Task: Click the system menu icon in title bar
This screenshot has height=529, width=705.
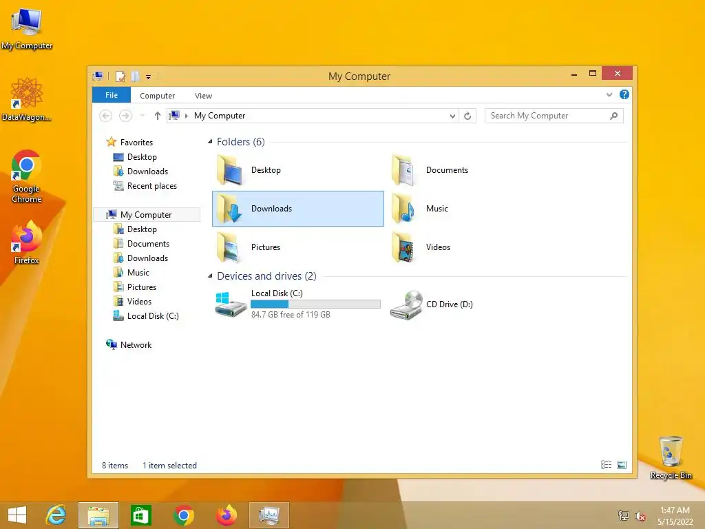Action: point(98,76)
